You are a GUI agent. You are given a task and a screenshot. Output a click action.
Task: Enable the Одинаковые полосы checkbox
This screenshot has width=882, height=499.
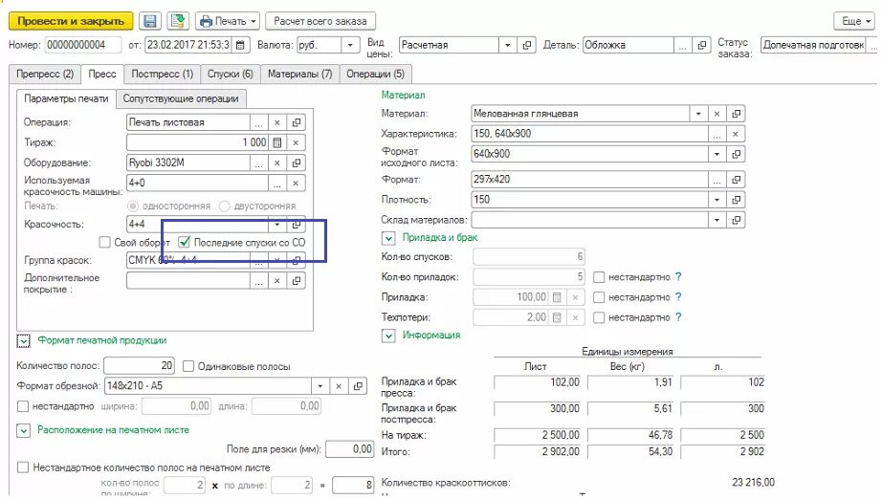(x=188, y=366)
